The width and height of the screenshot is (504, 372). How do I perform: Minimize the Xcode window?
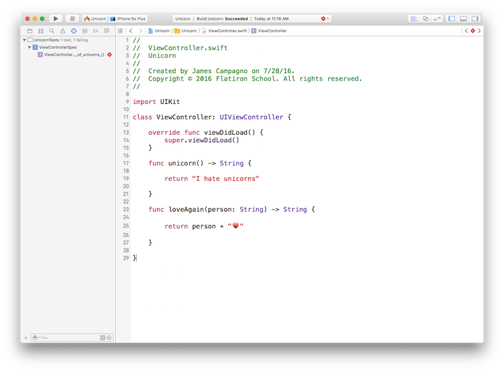pyautogui.click(x=35, y=19)
